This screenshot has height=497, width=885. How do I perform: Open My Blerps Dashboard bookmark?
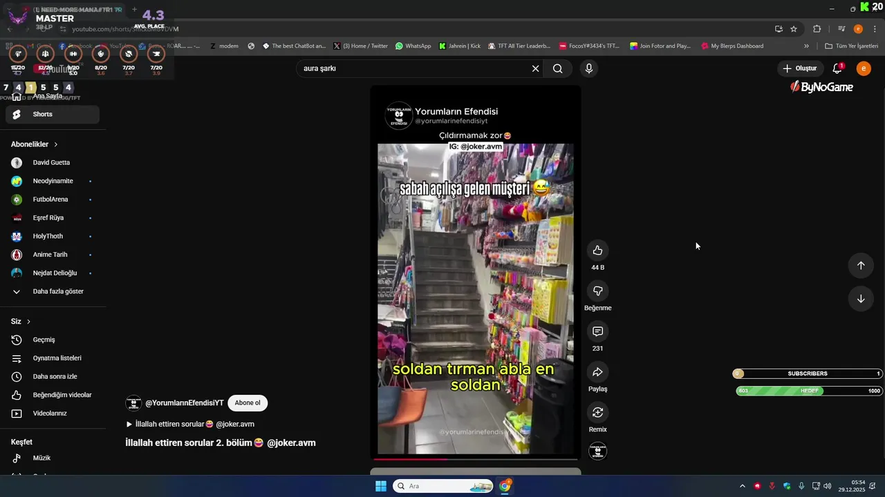pyautogui.click(x=732, y=46)
